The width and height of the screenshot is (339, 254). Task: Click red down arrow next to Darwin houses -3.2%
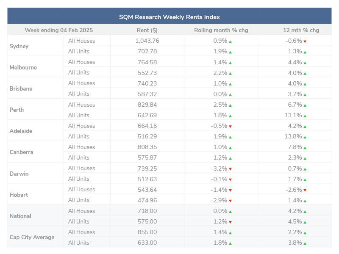pyautogui.click(x=230, y=168)
